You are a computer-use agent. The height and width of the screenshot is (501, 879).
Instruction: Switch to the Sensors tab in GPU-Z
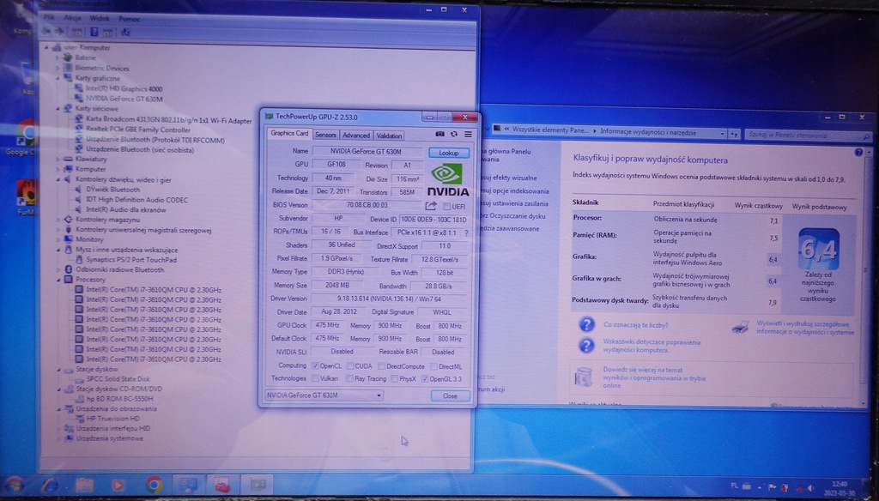coord(325,135)
